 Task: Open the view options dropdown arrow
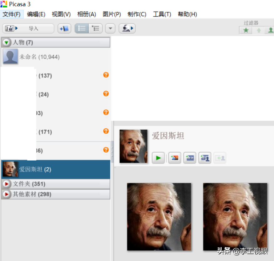pyautogui.click(x=110, y=28)
